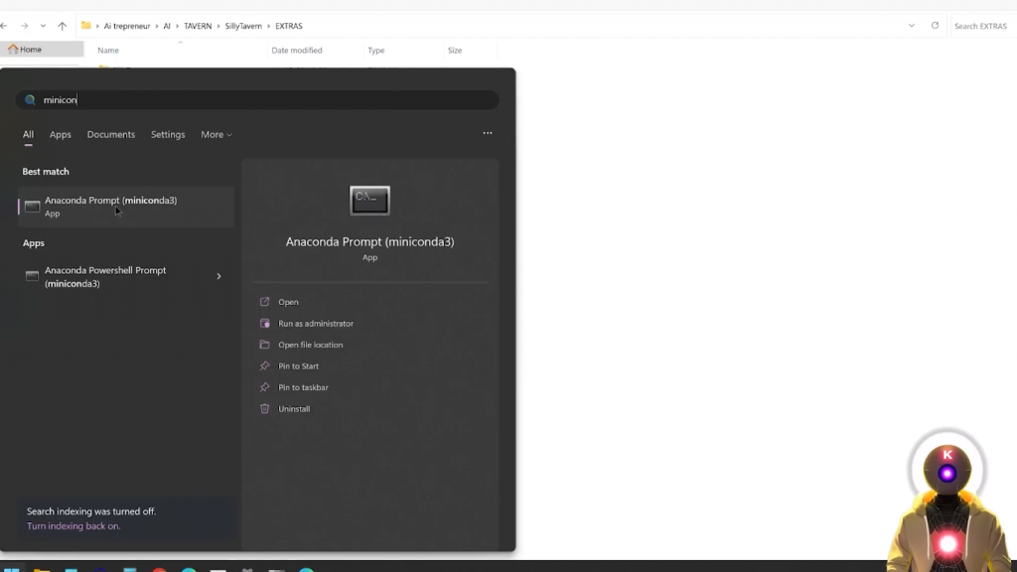
Task: Click the Search EXTRAS field
Action: [x=982, y=26]
